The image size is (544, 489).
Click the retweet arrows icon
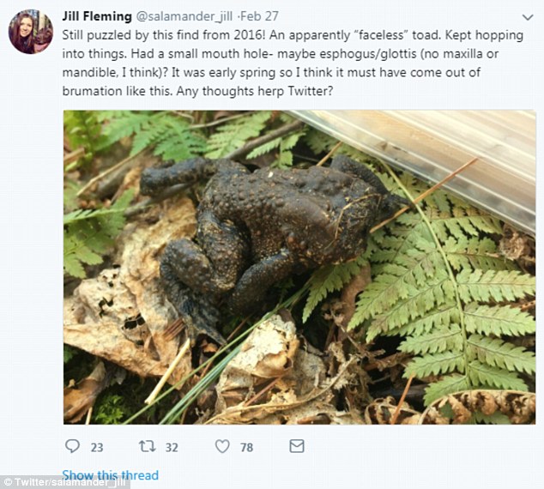pos(147,446)
